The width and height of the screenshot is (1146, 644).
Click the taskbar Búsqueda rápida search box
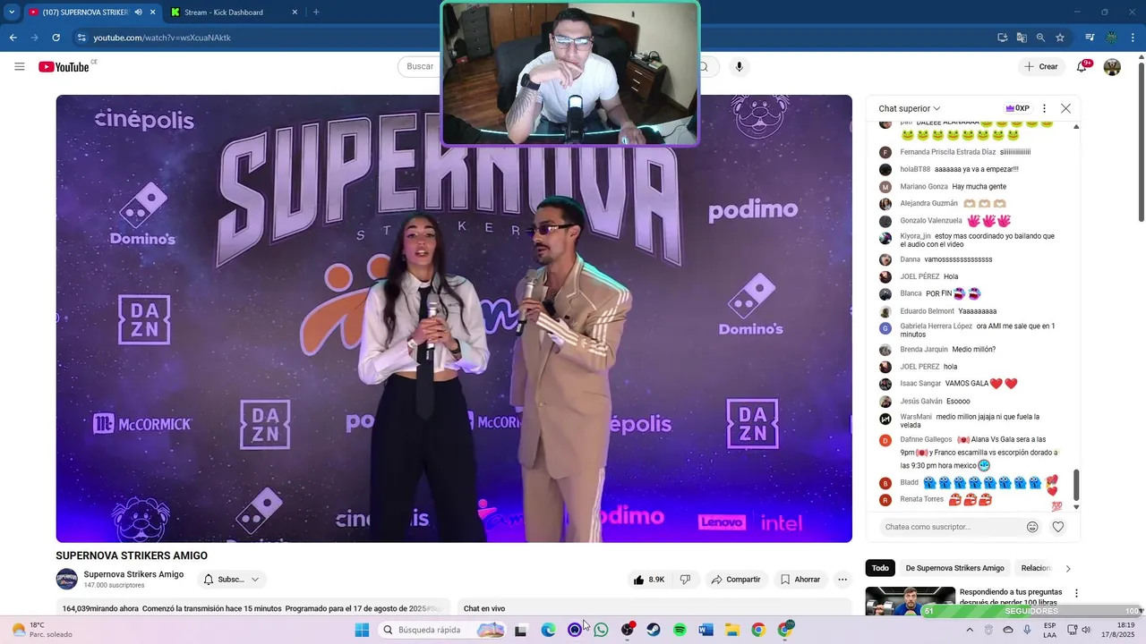pos(442,630)
